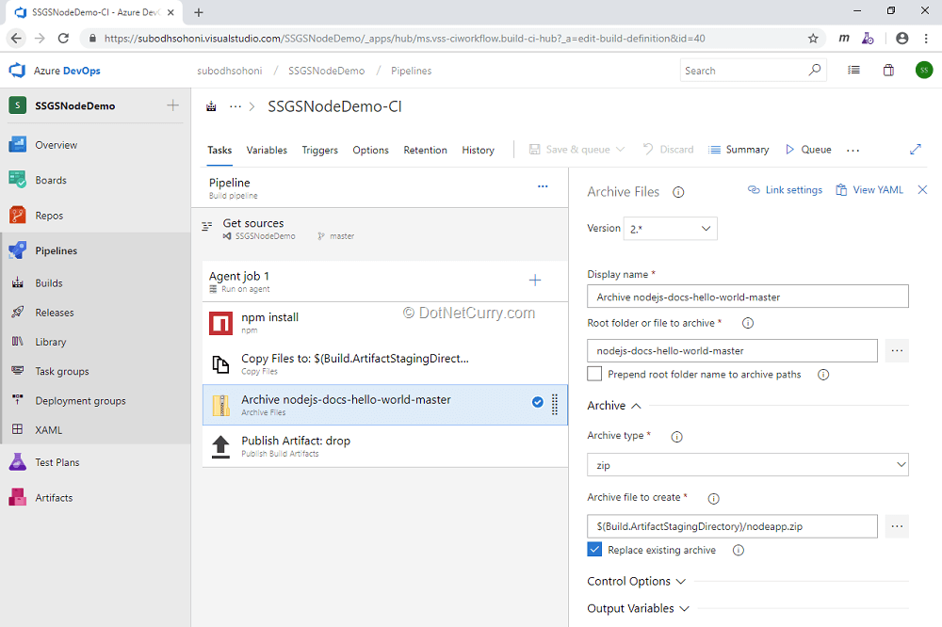Open the Archive type dropdown

pos(747,465)
